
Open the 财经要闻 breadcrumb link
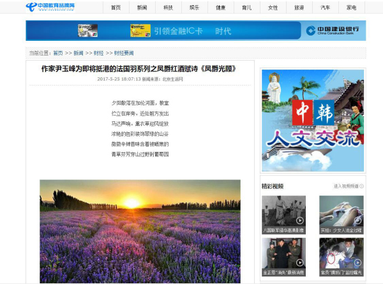click(x=124, y=53)
